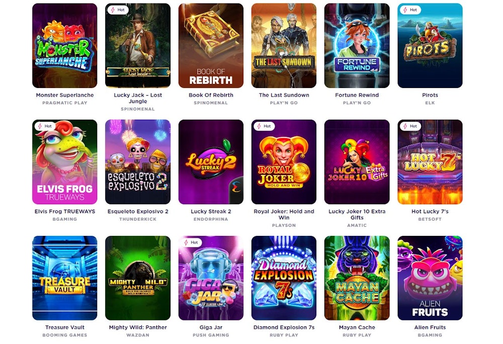Launch The Last Sundown game image
The image size is (503, 344).
point(284,46)
